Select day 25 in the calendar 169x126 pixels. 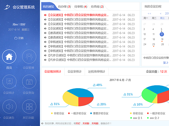click(x=154, y=44)
